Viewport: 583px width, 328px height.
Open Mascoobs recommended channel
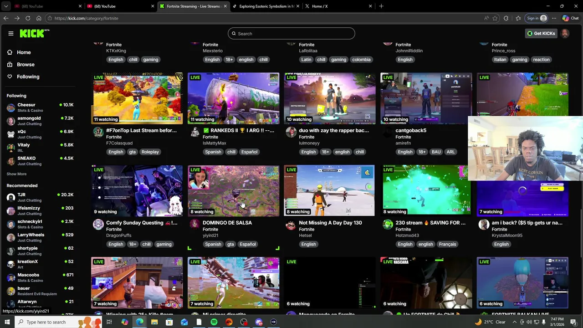click(40, 277)
